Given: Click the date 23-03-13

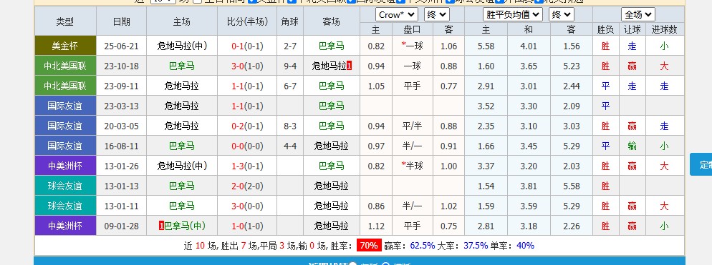Looking at the screenshot, I should coord(121,106).
